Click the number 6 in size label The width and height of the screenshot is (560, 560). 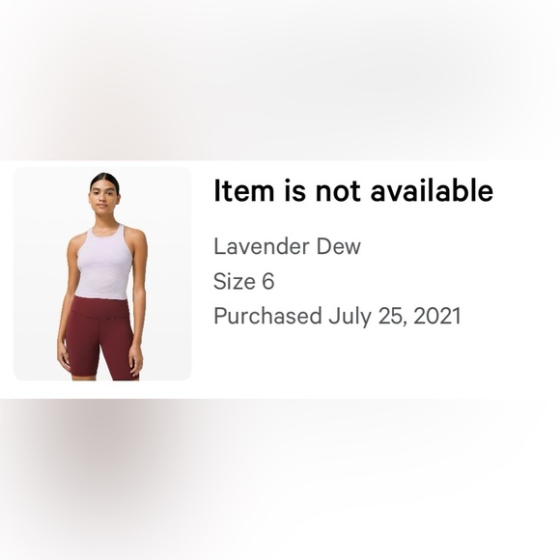point(268,281)
